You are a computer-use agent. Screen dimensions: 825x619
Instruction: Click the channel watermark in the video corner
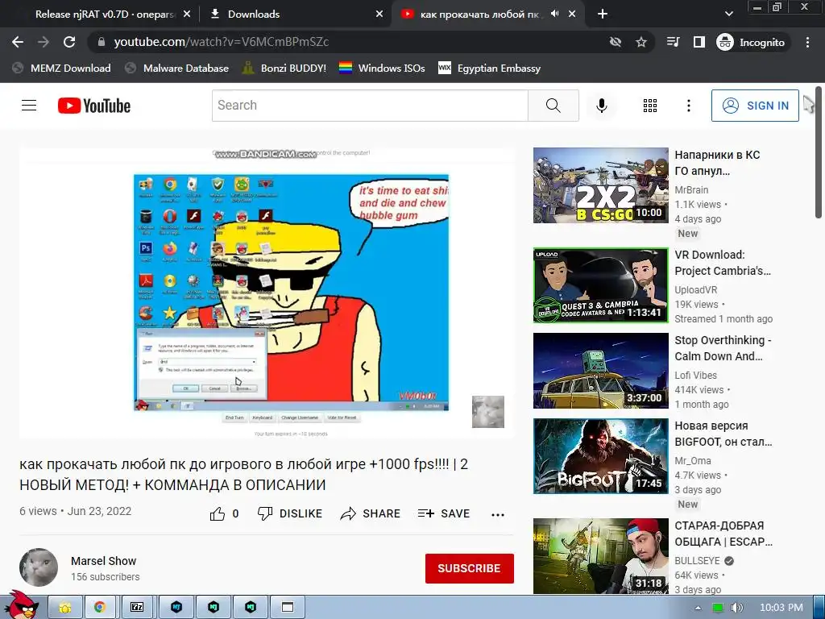point(487,412)
